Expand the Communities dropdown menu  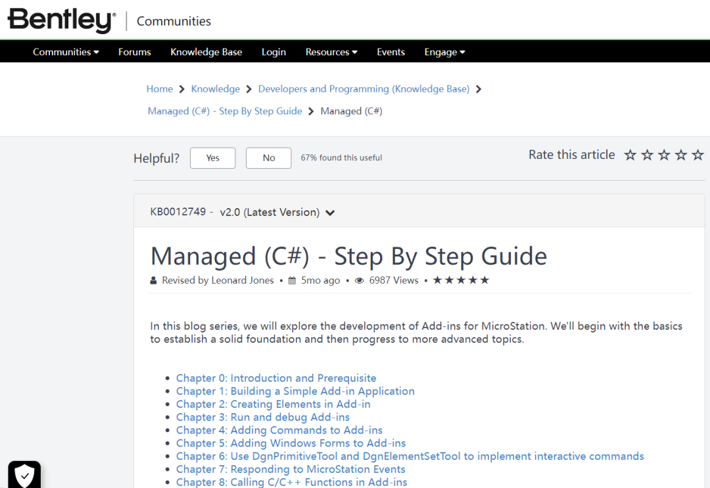coord(66,52)
